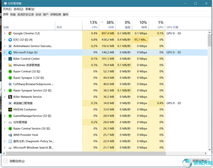Click the Microsoft Windows Search icon
This screenshot has height=168, width=213.
(x=10, y=148)
